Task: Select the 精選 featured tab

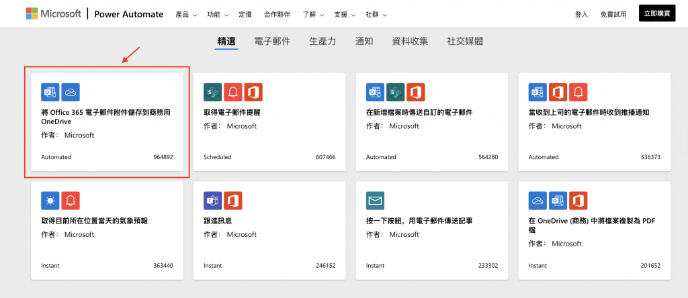Action: [226, 42]
